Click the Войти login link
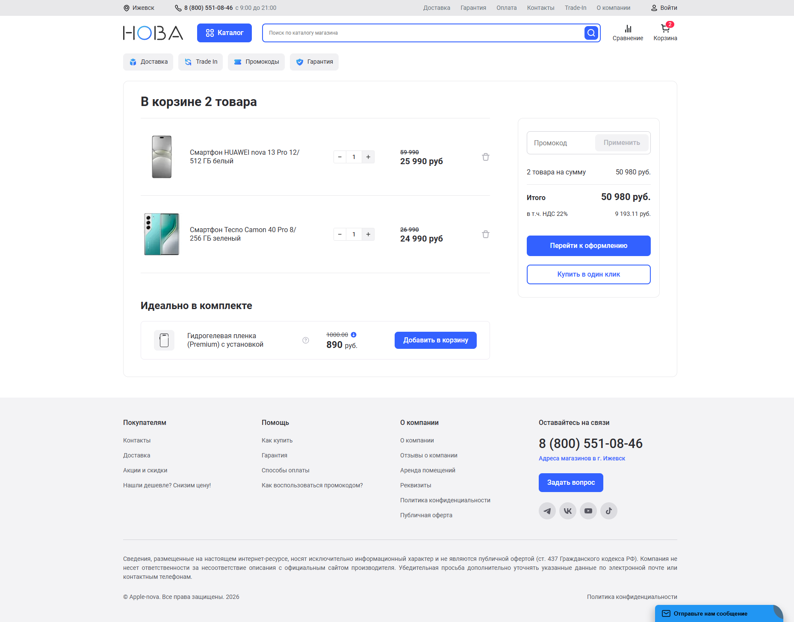This screenshot has width=794, height=622. pos(664,8)
